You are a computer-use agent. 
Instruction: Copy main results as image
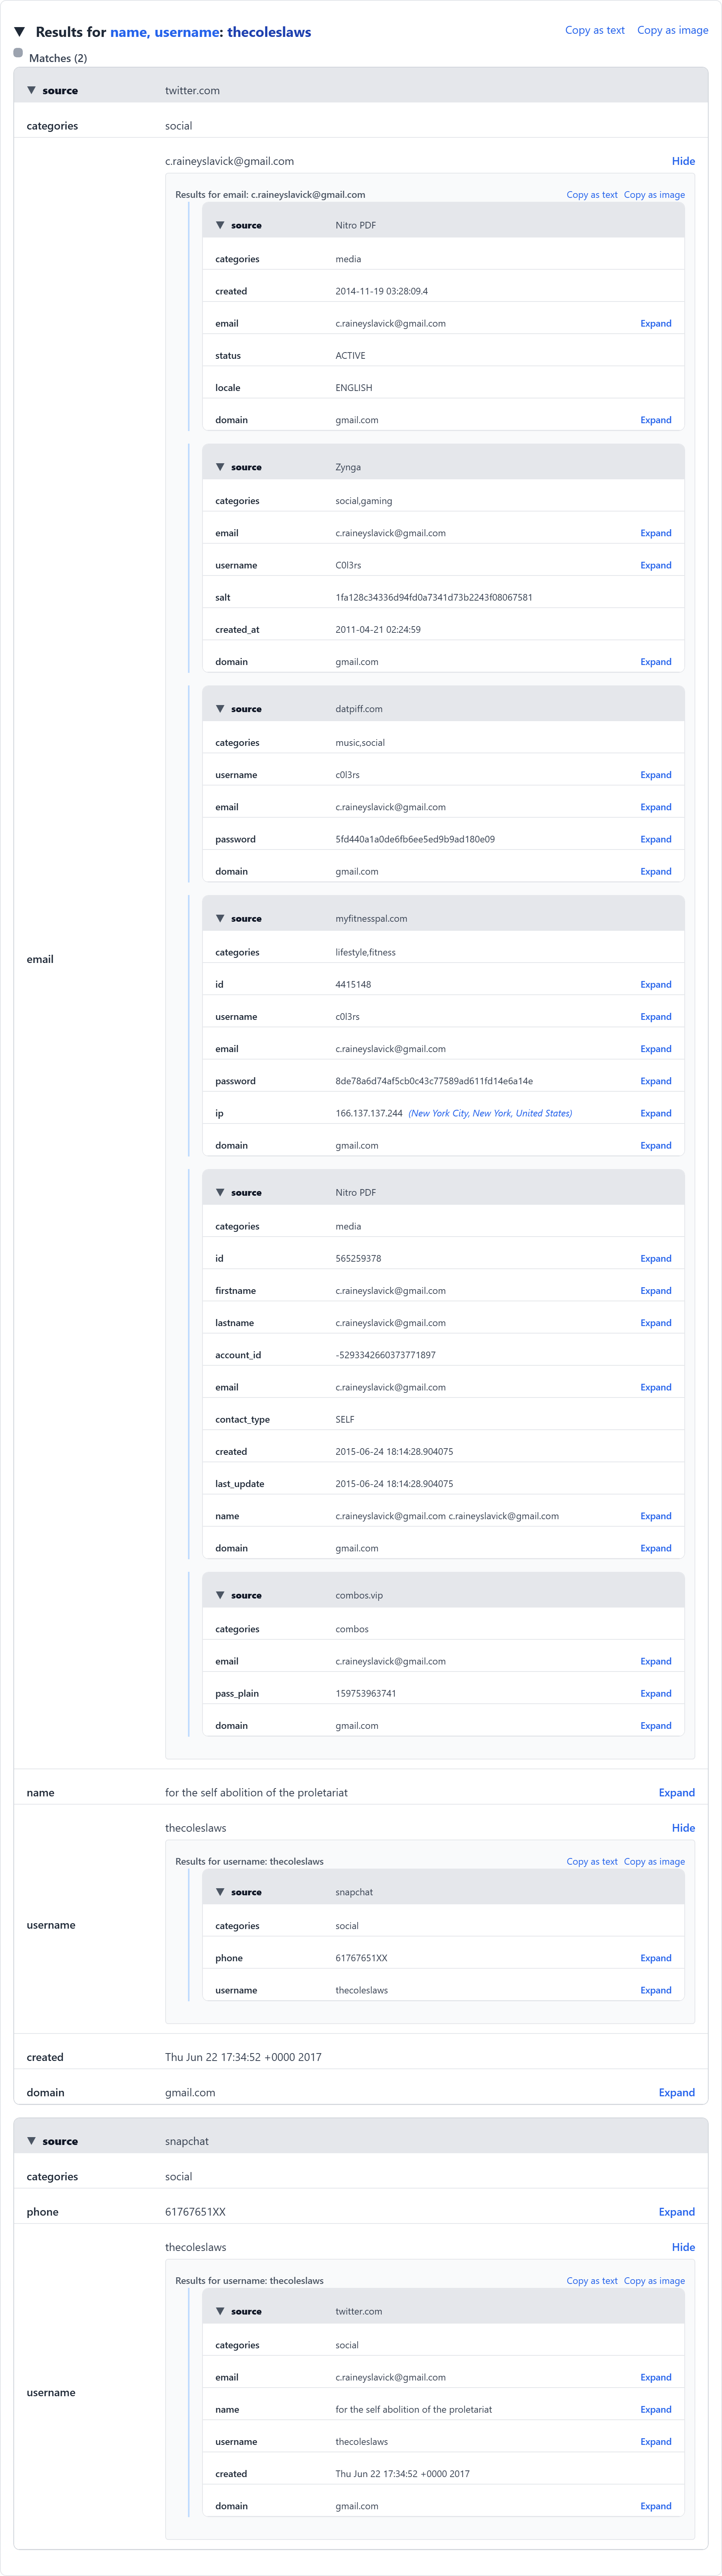click(x=672, y=30)
